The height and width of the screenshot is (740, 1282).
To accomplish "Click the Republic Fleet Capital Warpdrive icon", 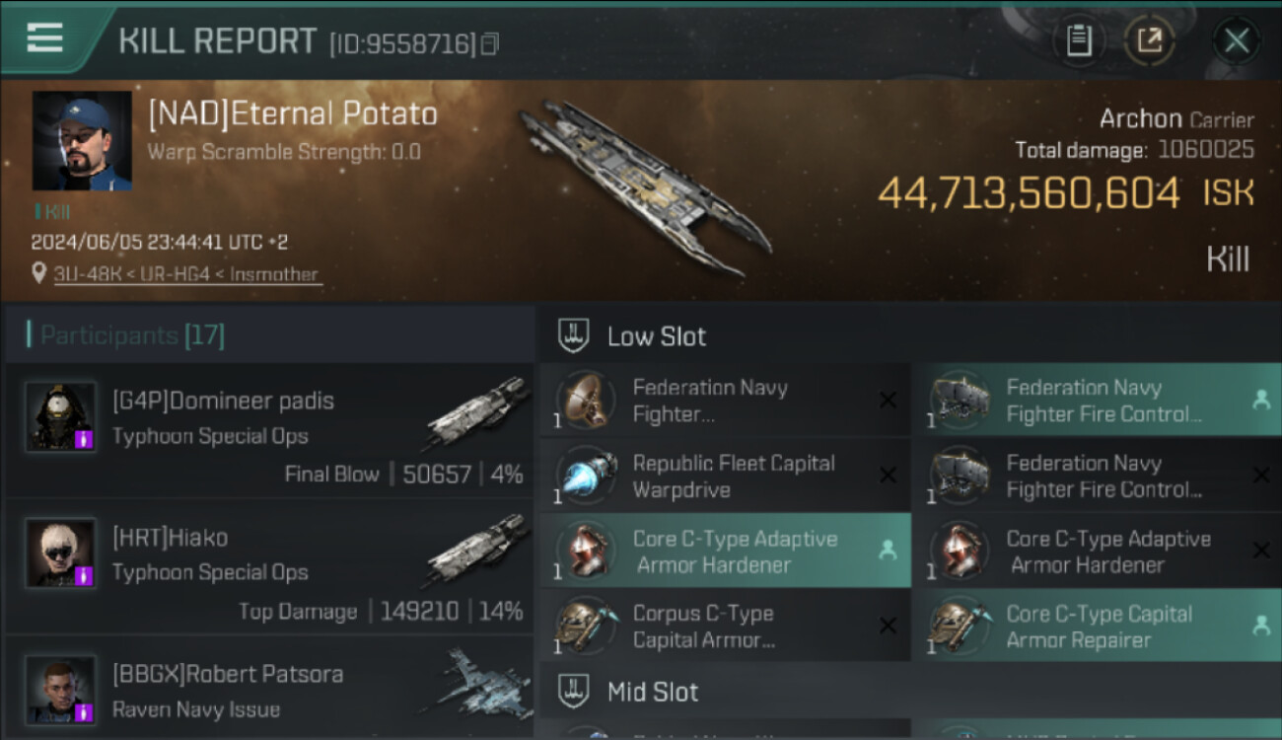I will [586, 476].
